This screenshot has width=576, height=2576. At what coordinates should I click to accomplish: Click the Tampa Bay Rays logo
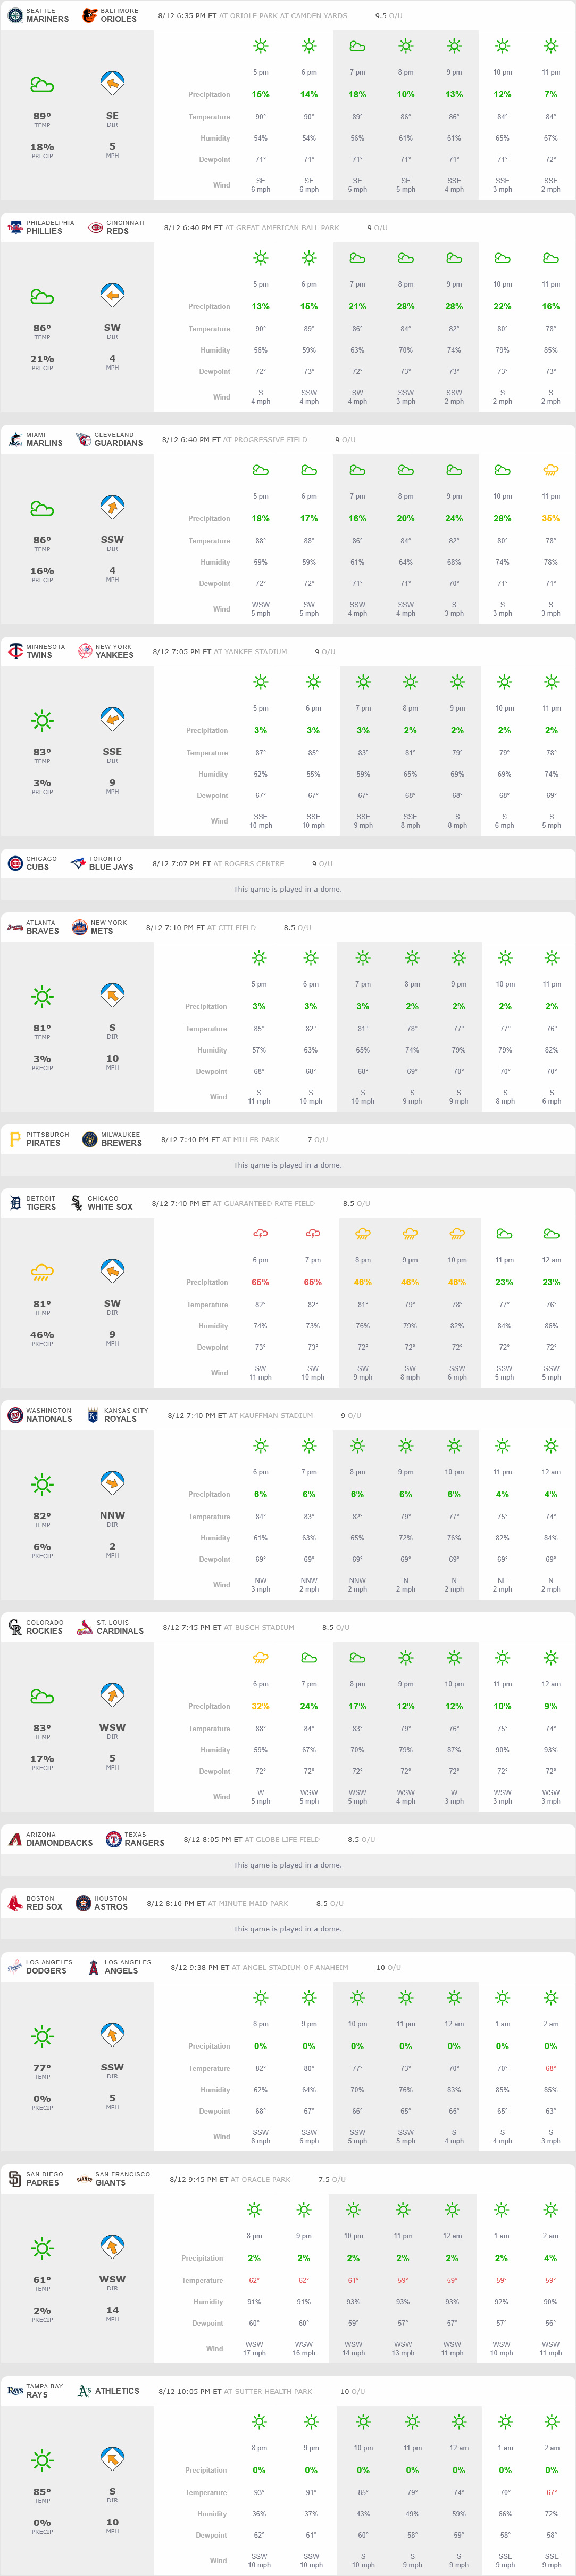pyautogui.click(x=15, y=2391)
